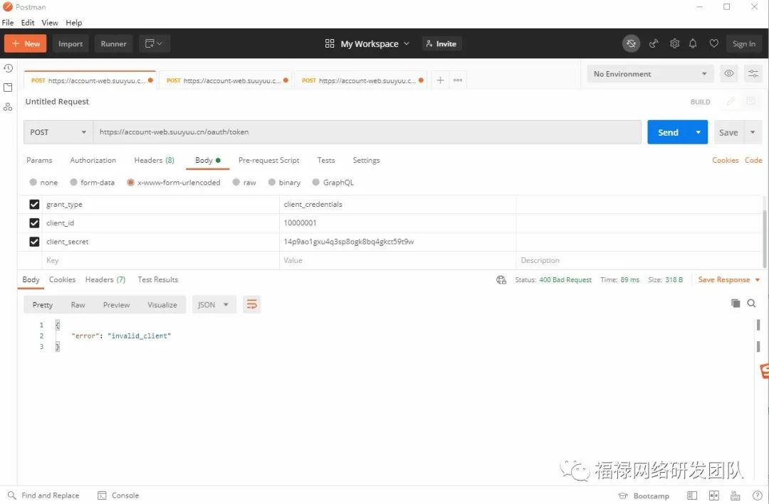Click the comment icon near BUILD

(751, 102)
